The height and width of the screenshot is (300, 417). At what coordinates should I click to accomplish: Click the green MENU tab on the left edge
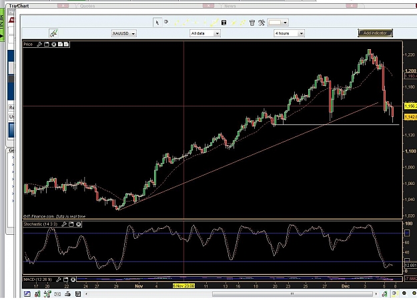[2, 25]
